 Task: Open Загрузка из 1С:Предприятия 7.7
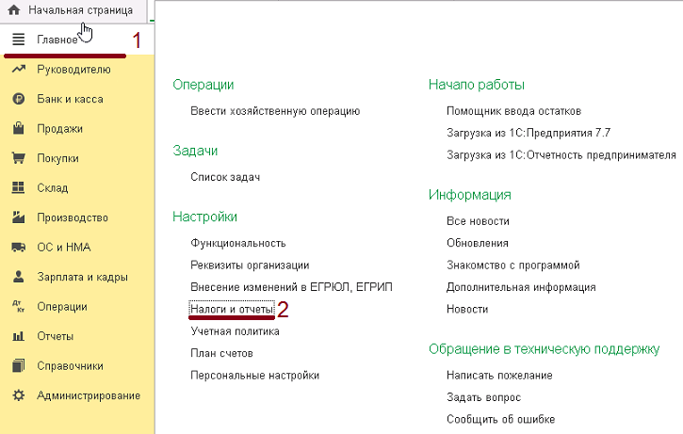tap(529, 133)
